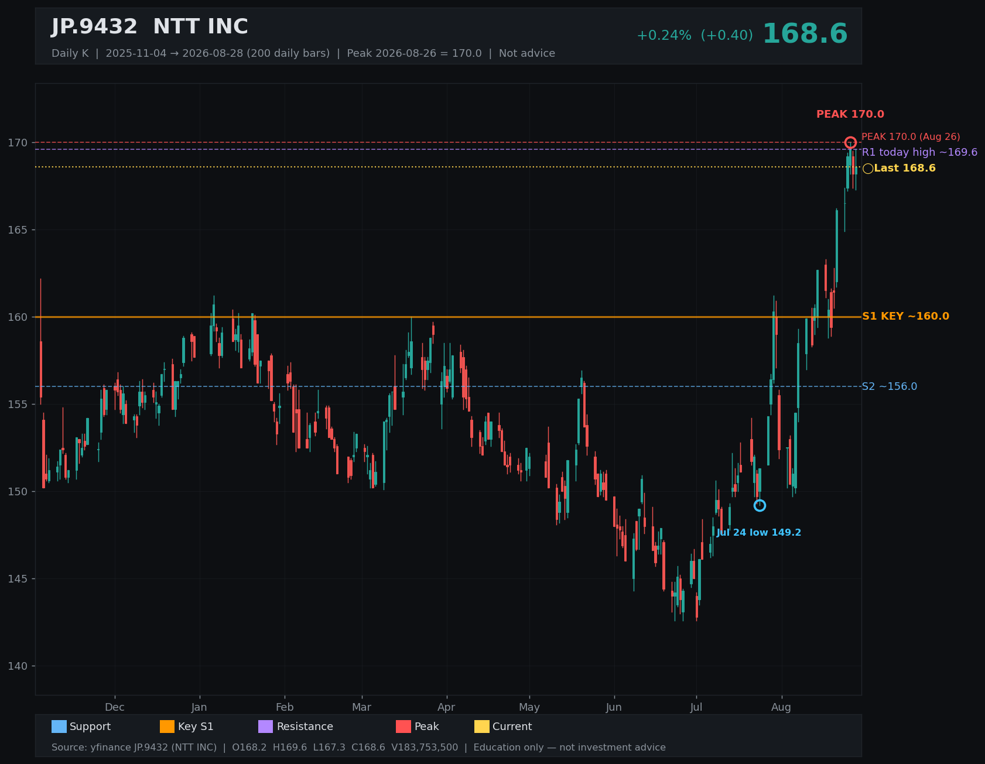Click the 170 y-axis tick label
This screenshot has height=764, width=985.
(x=18, y=143)
